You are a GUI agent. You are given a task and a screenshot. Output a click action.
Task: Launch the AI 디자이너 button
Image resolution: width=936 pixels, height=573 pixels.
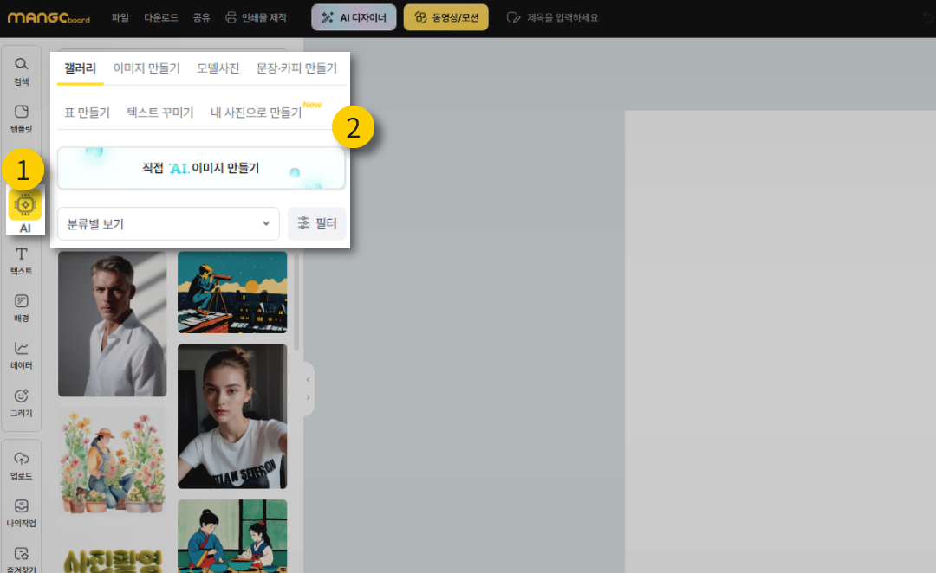tap(354, 17)
